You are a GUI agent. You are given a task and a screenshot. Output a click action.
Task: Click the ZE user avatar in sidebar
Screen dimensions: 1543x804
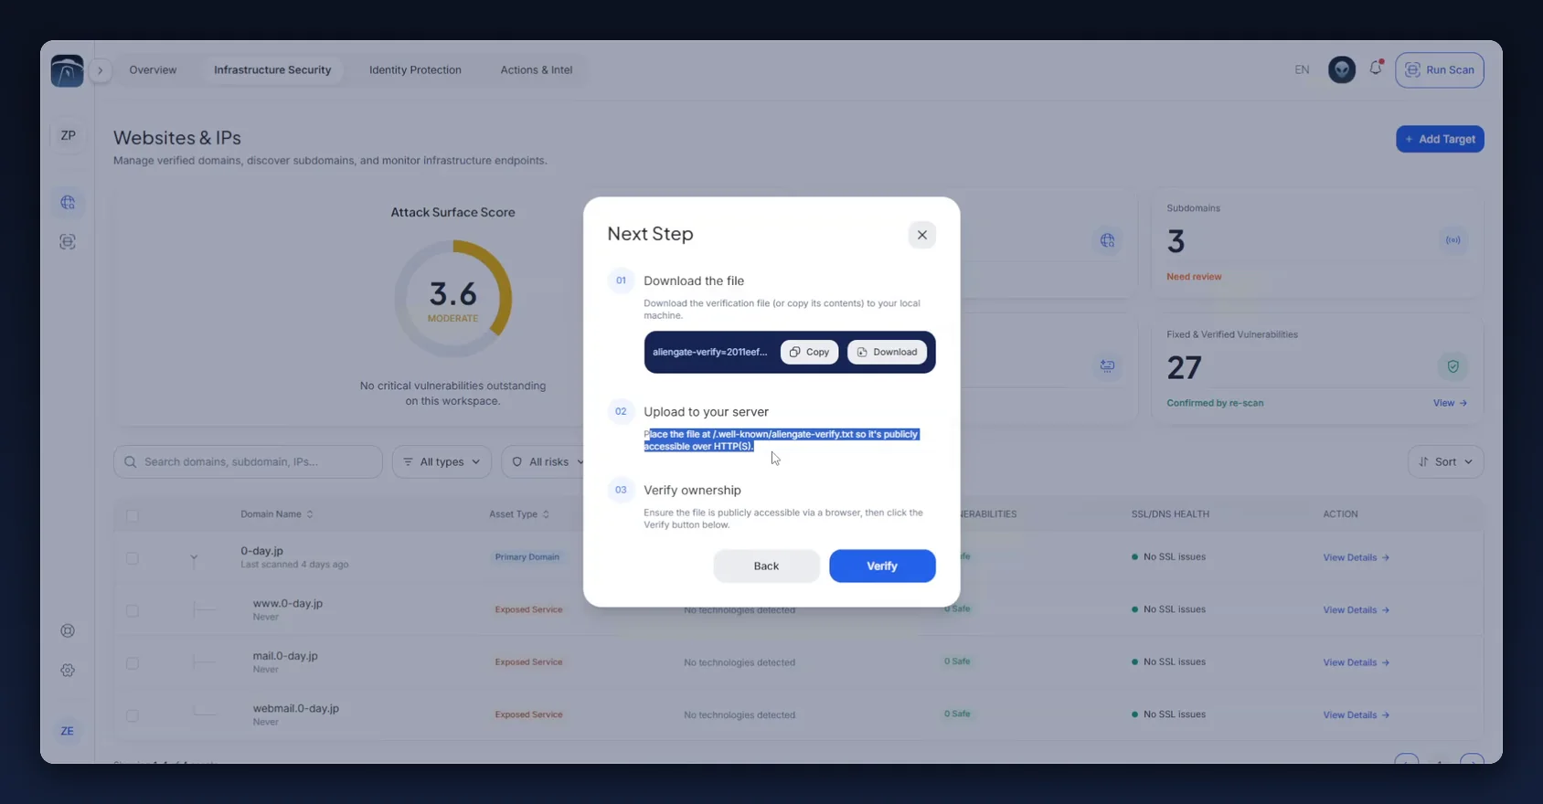click(x=68, y=731)
